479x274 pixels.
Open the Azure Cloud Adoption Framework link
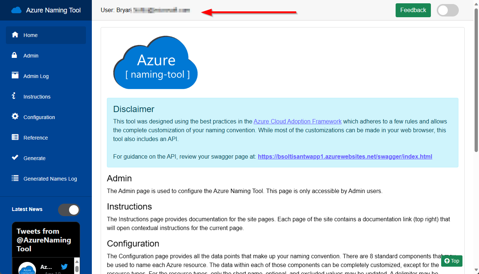coord(298,121)
